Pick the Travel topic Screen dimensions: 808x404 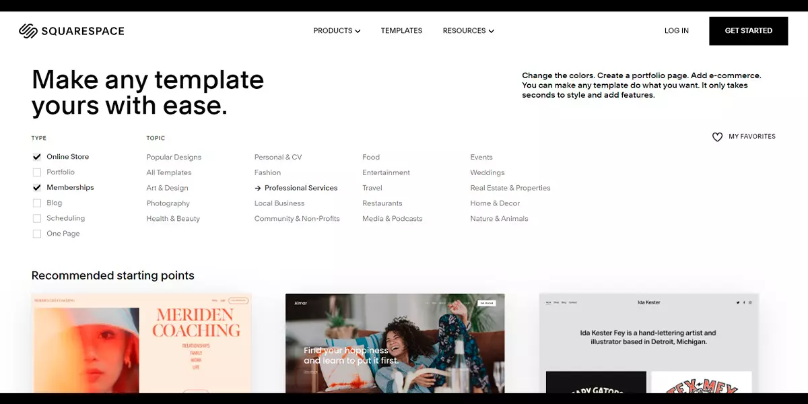[x=372, y=188]
